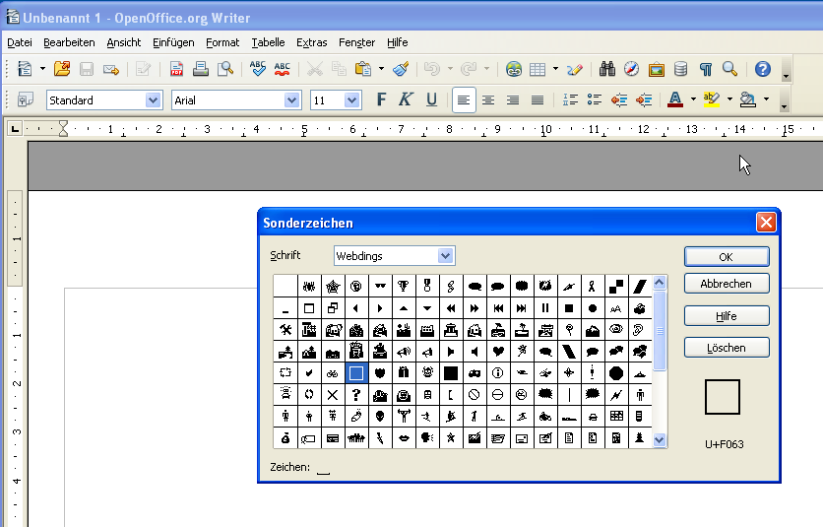Open the Webdings font dropdown in dialog
This screenshot has height=527, width=823.
click(446, 256)
